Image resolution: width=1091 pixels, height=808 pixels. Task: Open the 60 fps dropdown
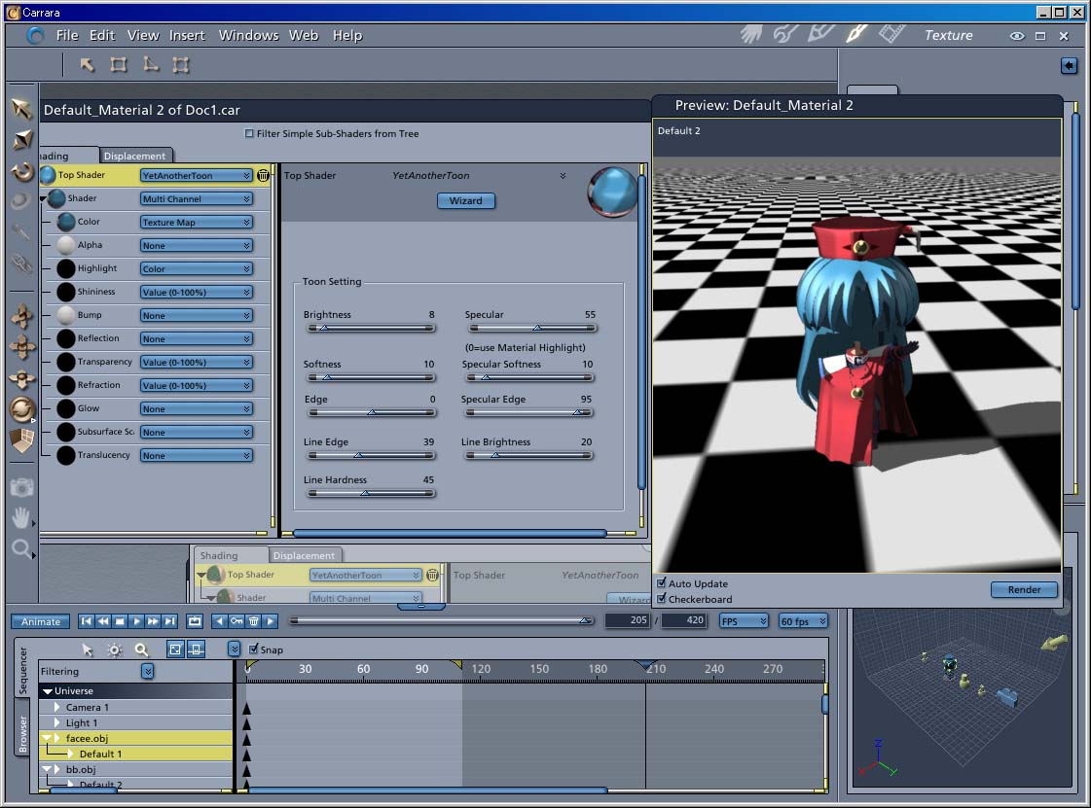pos(803,621)
